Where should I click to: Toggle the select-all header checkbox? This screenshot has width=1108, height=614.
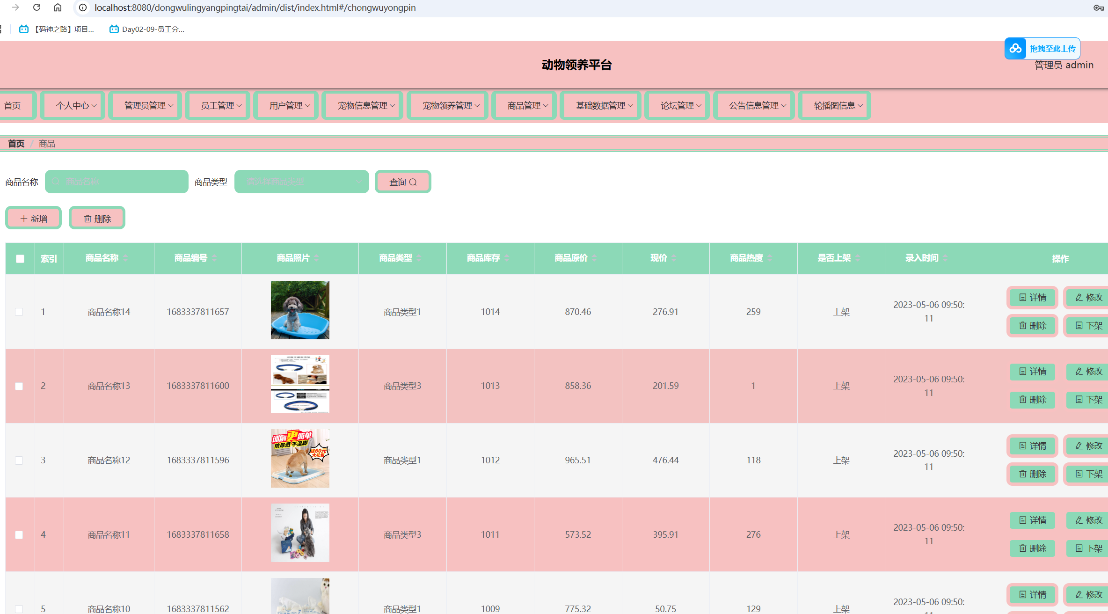20,258
